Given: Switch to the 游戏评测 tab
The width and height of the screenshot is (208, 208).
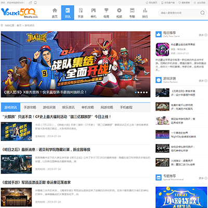Looking at the screenshot, I should [49, 108].
